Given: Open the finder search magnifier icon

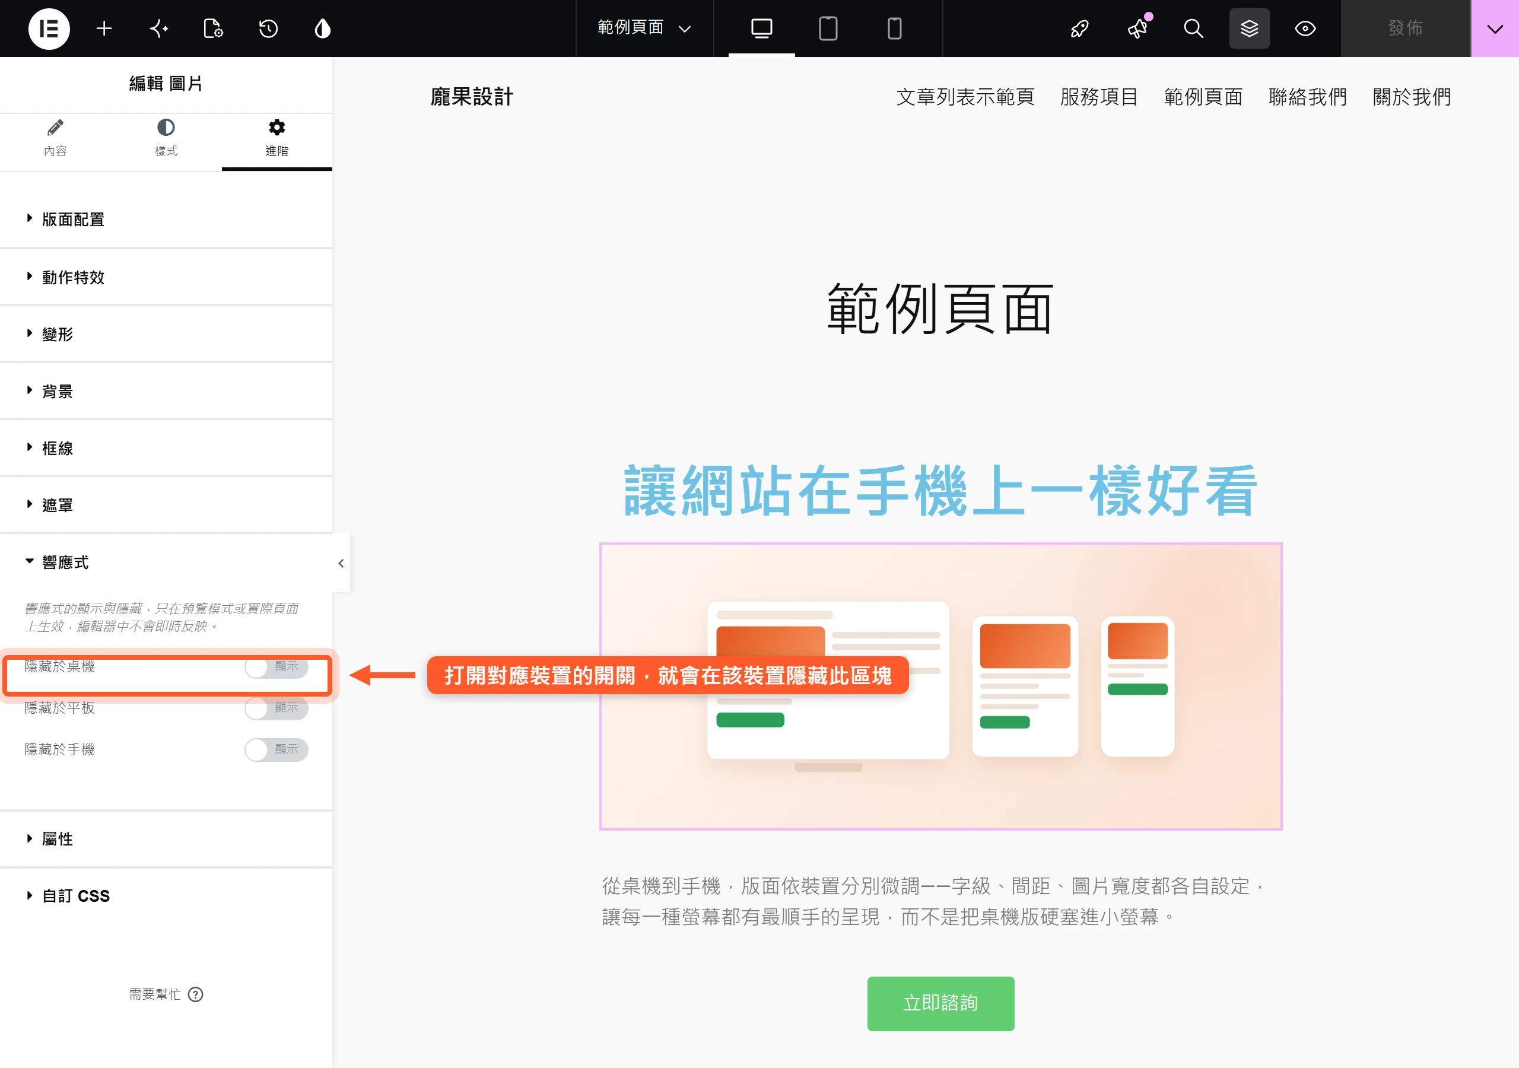Looking at the screenshot, I should pyautogui.click(x=1193, y=28).
